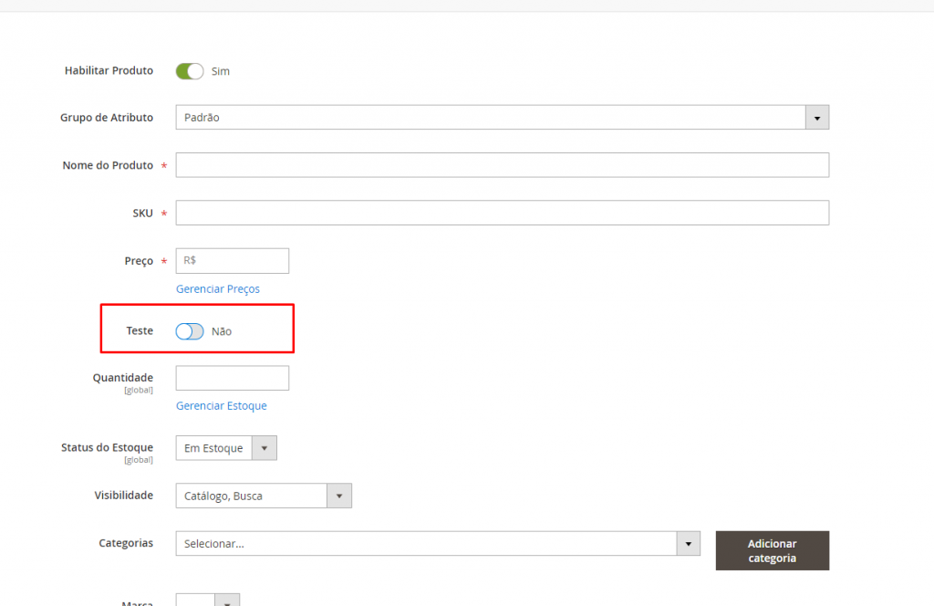Open the Gerenciar Preços link
This screenshot has width=934, height=606.
218,289
